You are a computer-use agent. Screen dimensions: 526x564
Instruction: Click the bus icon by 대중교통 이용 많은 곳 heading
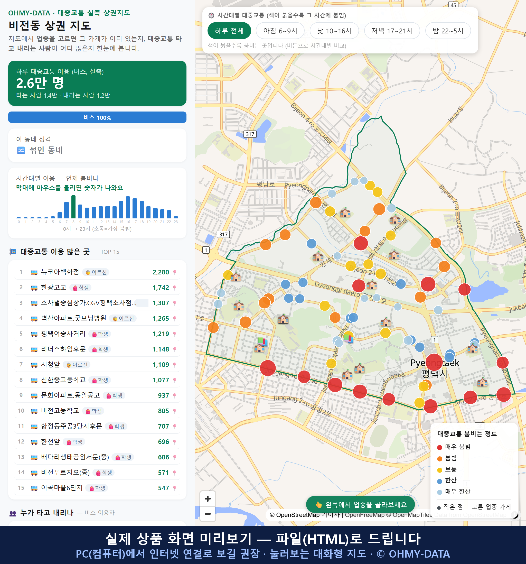13,252
